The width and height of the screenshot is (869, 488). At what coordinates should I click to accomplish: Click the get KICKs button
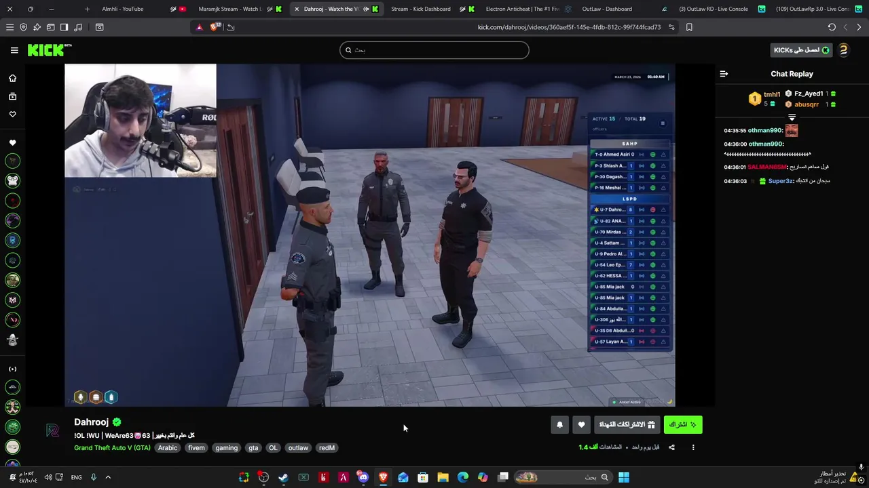pos(801,50)
